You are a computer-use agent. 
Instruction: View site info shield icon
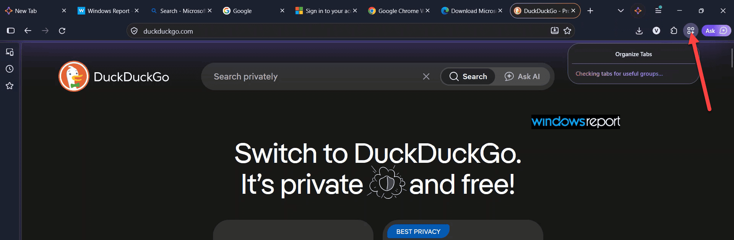tap(134, 31)
